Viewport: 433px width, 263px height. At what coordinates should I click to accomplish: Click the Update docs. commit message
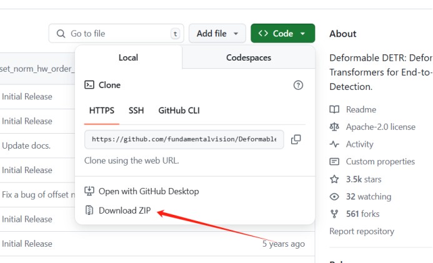point(26,146)
